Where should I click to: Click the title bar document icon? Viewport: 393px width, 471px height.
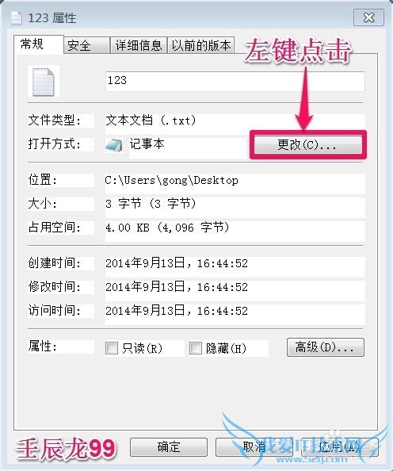pyautogui.click(x=17, y=18)
